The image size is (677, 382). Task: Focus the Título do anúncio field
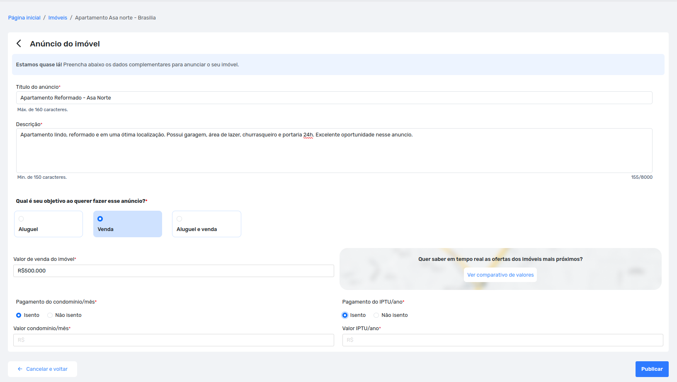[334, 98]
